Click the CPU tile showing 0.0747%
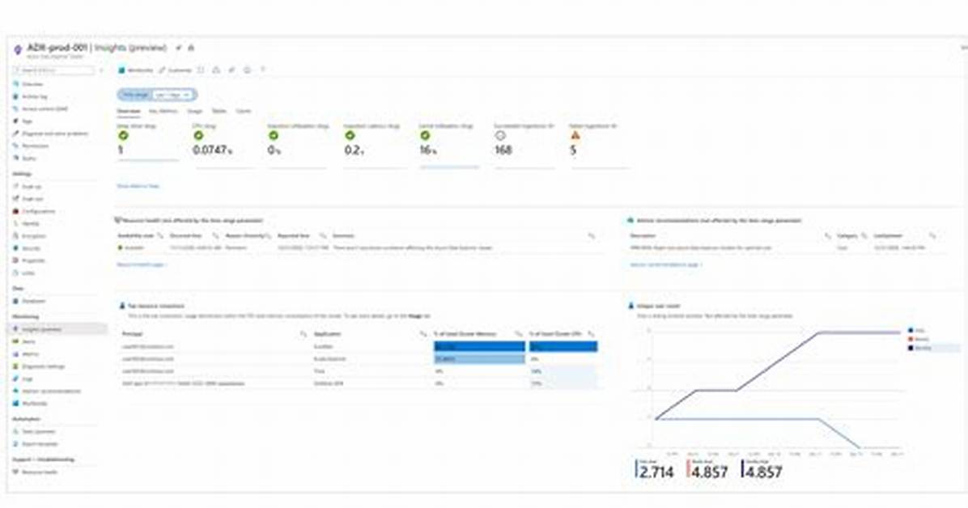The width and height of the screenshot is (968, 508). [x=223, y=145]
